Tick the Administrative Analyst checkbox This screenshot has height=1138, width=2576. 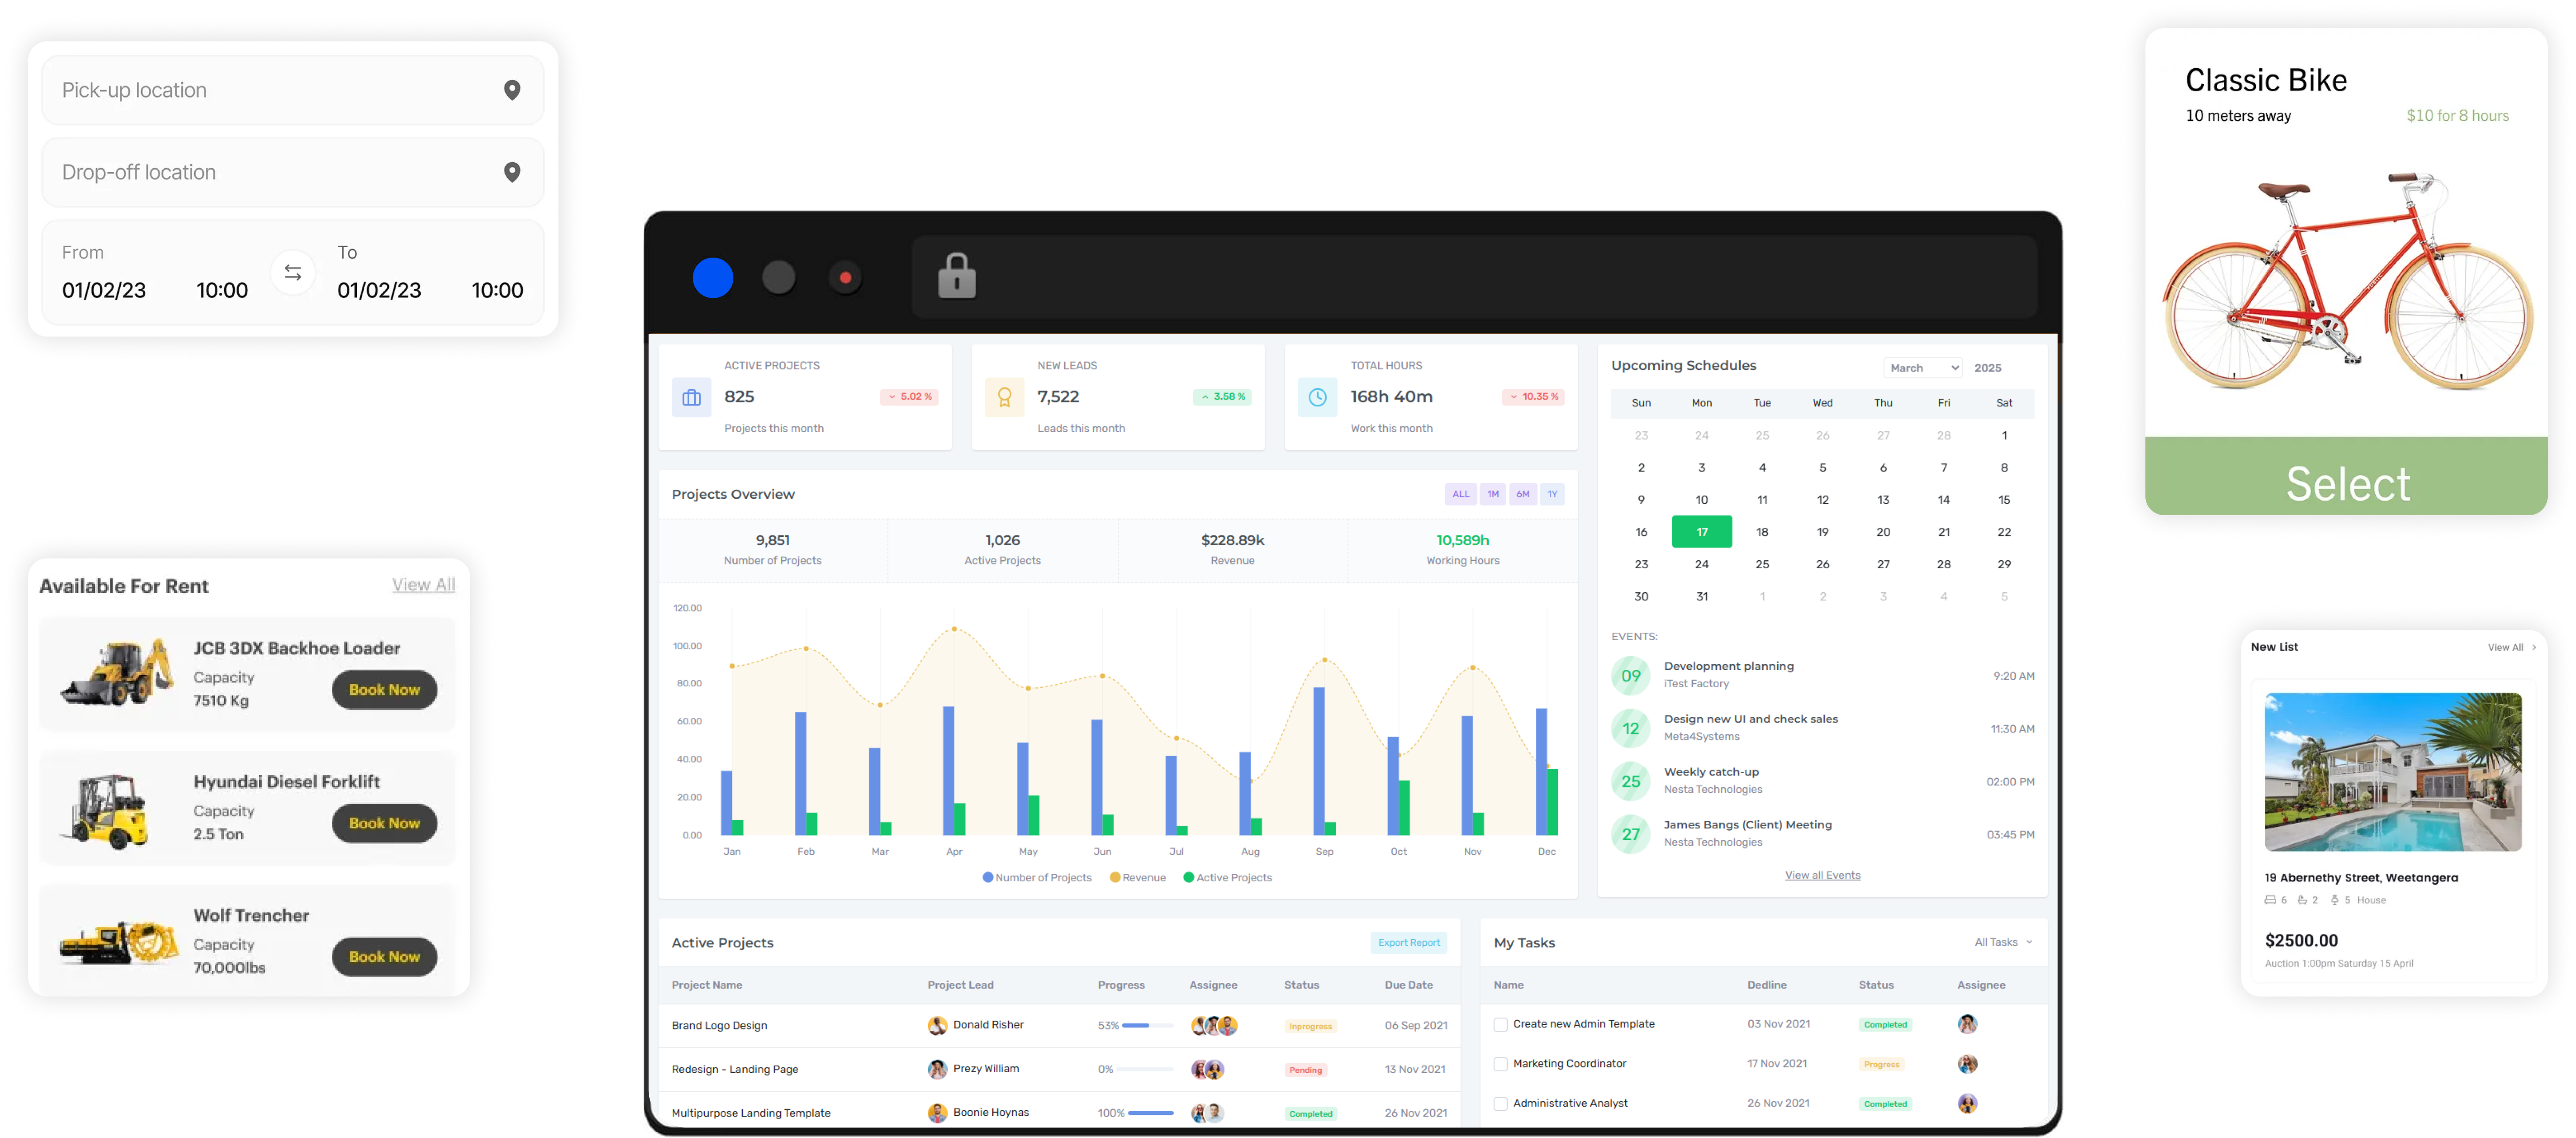click(1500, 1103)
